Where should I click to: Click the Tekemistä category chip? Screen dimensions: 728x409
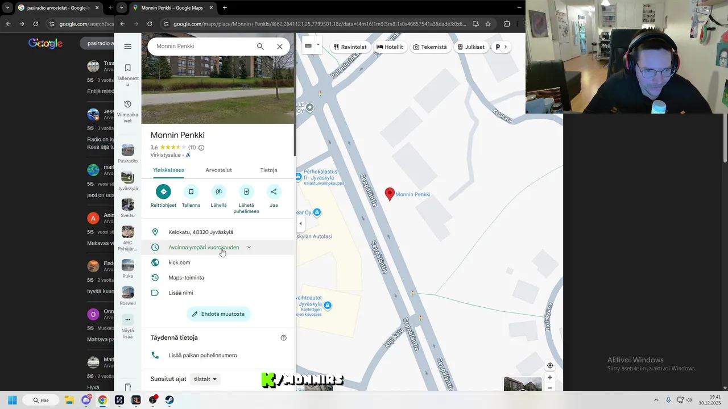(430, 47)
